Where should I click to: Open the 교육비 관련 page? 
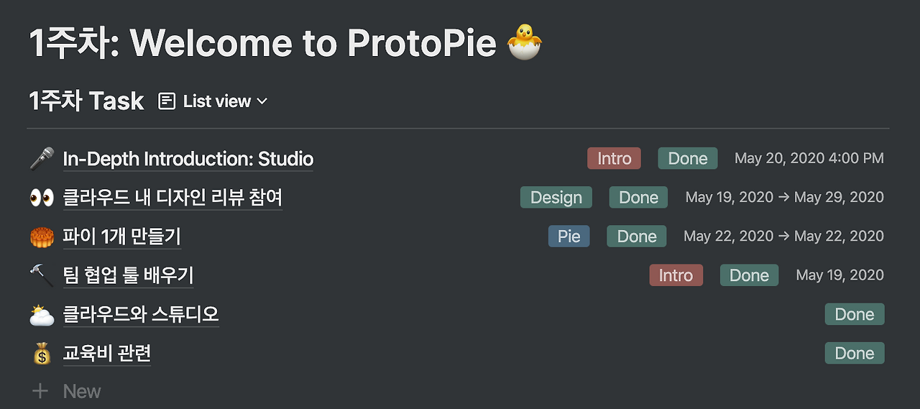107,354
